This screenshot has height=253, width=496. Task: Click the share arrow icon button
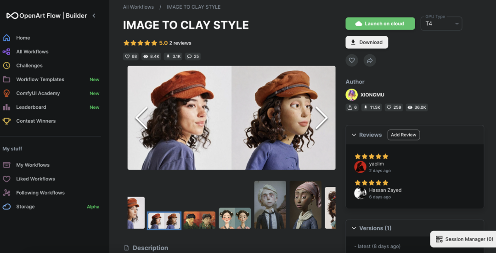(x=369, y=61)
